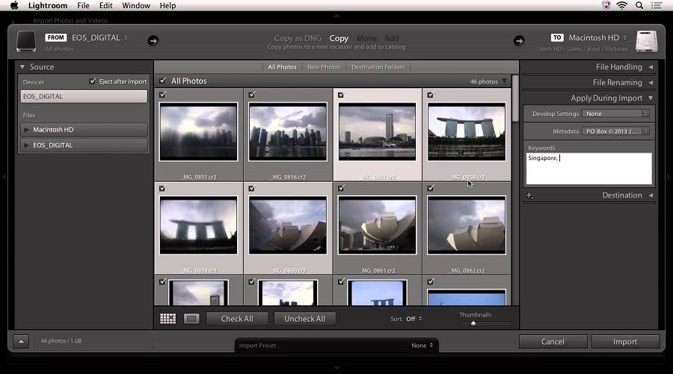Viewport: 673px width, 374px height.
Task: Click the Cancel button
Action: pyautogui.click(x=553, y=342)
